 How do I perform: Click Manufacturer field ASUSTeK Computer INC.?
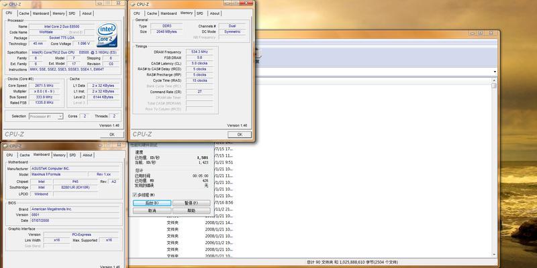(75, 169)
